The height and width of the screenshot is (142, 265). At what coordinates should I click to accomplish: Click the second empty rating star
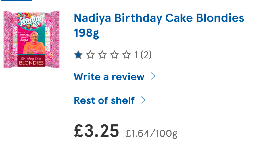90,55
